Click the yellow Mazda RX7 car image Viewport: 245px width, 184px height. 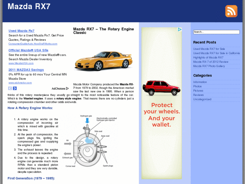(x=103, y=61)
